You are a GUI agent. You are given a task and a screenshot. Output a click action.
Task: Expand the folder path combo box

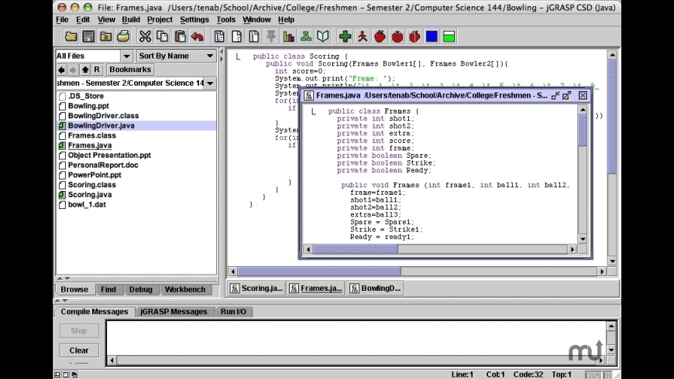point(210,83)
